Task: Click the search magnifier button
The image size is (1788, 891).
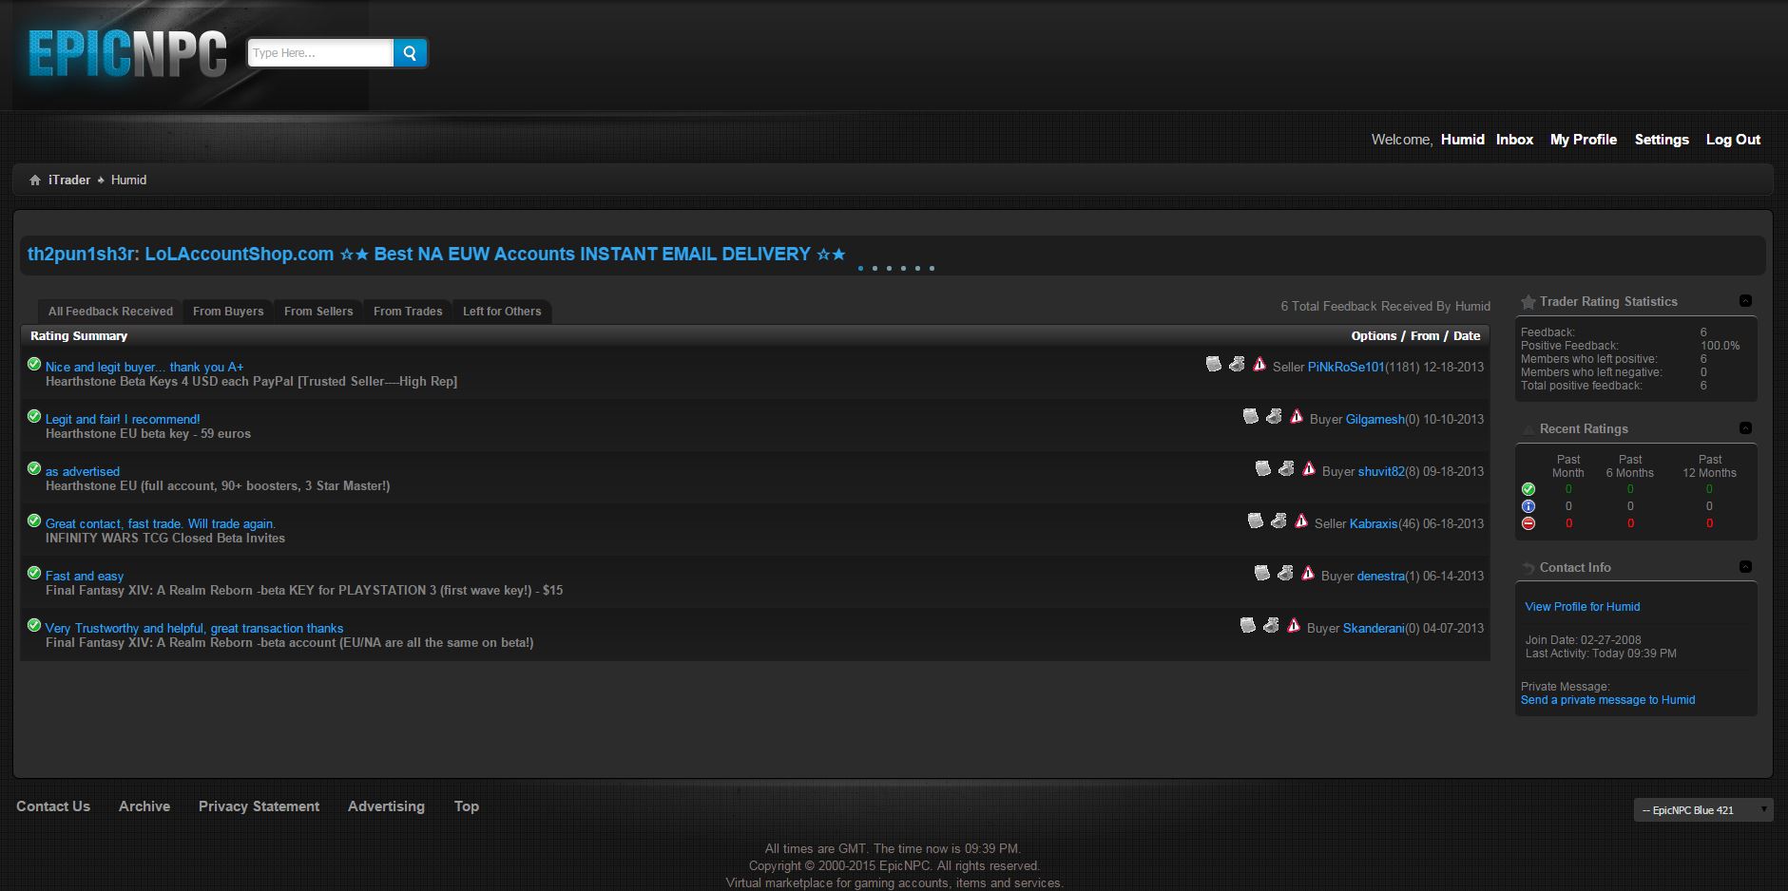Action: pos(410,53)
